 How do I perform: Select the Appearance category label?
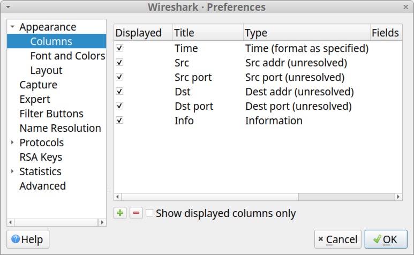click(x=48, y=27)
